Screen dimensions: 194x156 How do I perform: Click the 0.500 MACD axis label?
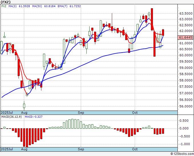coord(184,121)
